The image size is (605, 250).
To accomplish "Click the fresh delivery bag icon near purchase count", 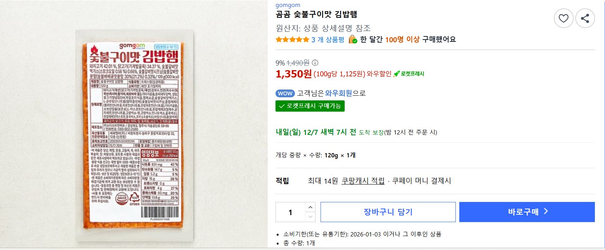I will 352,39.
